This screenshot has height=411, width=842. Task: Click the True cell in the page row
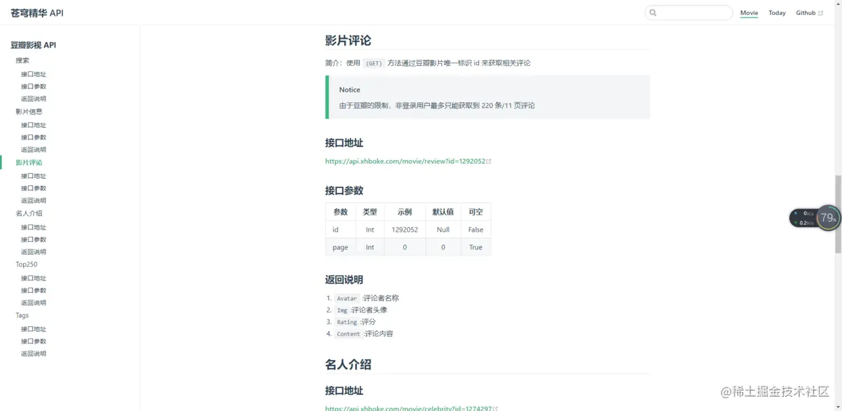tap(476, 247)
